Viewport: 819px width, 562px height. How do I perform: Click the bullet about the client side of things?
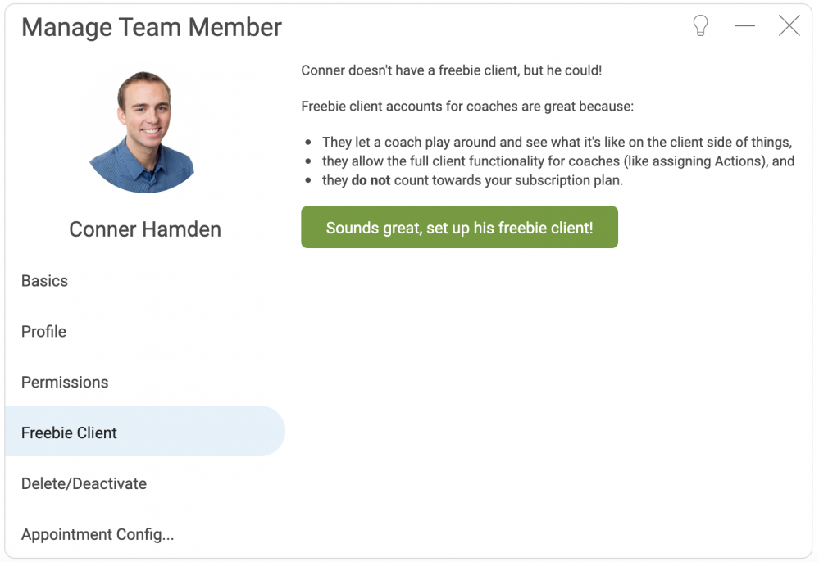tap(557, 142)
